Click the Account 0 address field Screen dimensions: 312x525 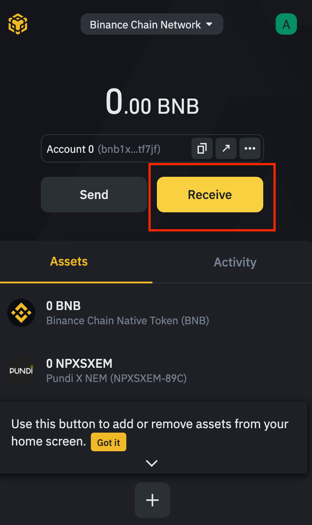point(152,148)
